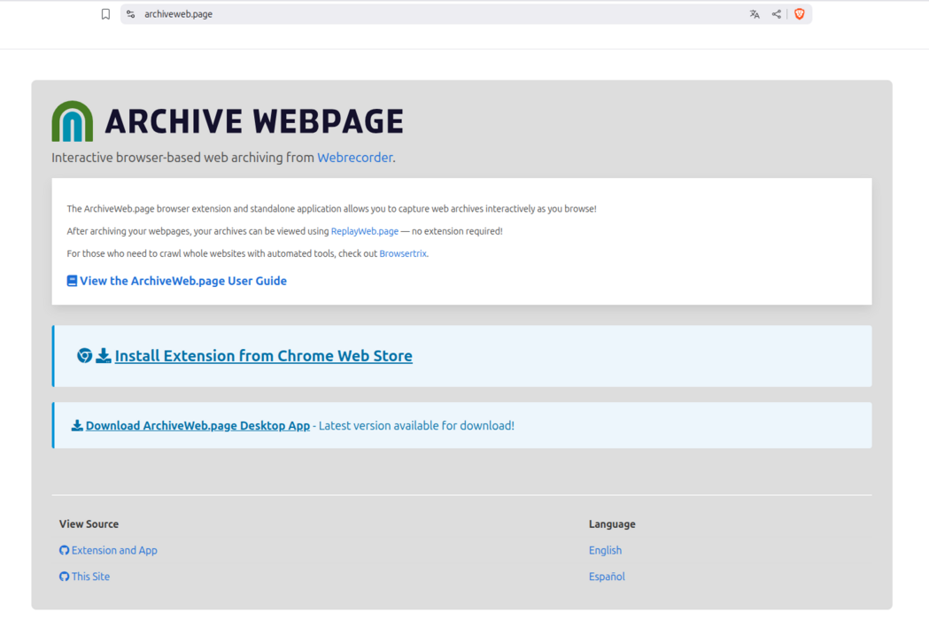
Task: Open the Webrecorder link
Action: pyautogui.click(x=355, y=158)
